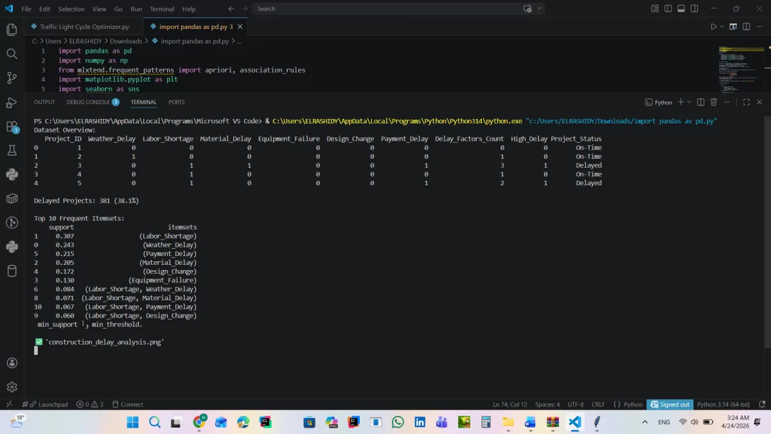Viewport: 771px width, 434px height.
Task: Toggle the bottom panel layout button
Action: pos(682,9)
